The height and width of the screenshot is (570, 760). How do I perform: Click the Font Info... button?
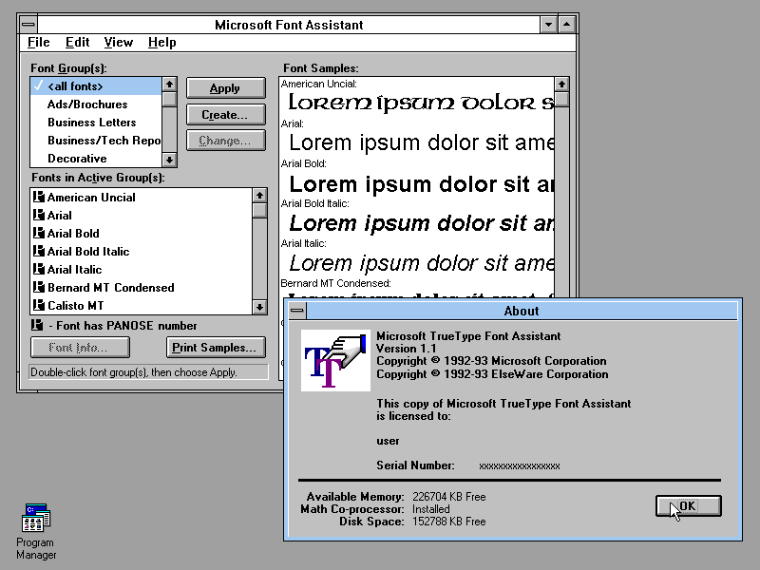[80, 348]
